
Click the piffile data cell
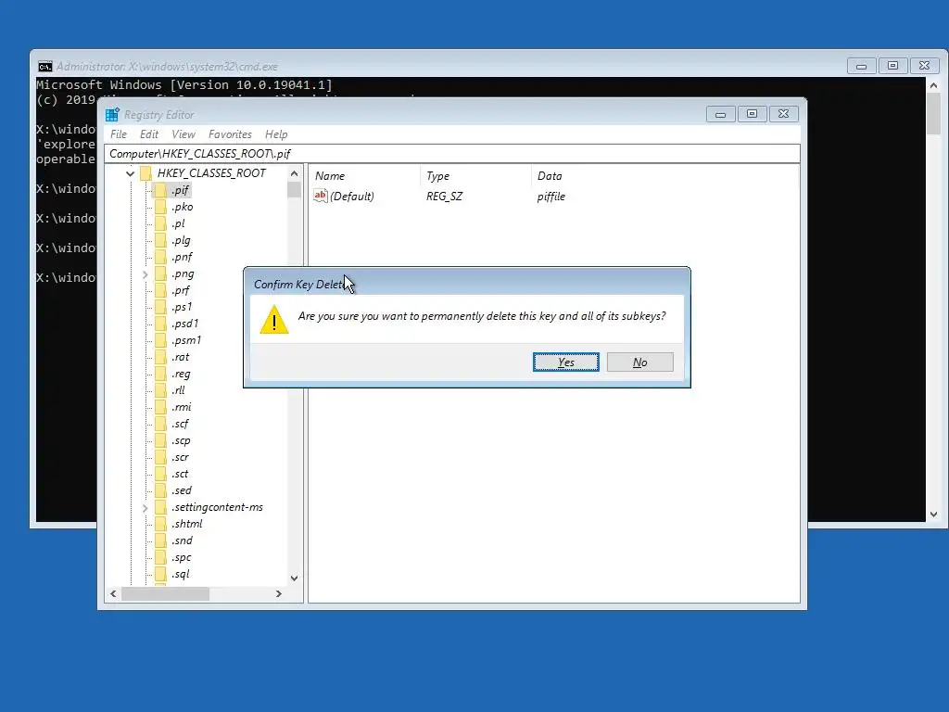550,197
